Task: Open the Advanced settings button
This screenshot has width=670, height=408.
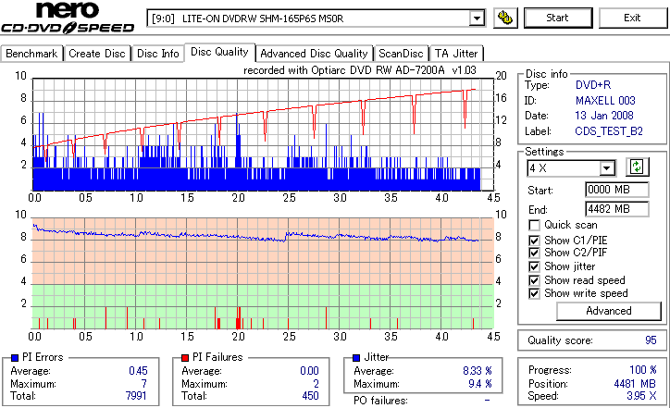Action: click(x=609, y=311)
